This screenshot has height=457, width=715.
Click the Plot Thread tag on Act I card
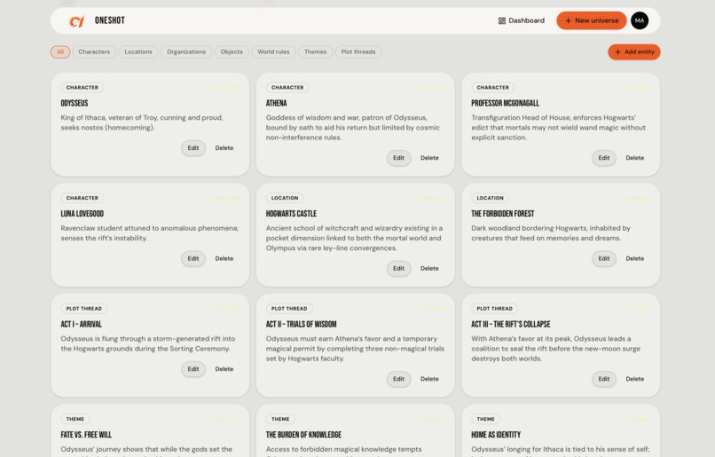tap(84, 309)
